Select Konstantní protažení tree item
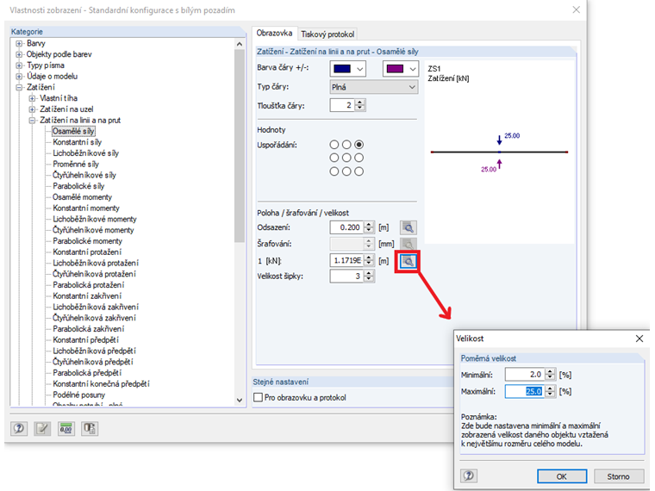This screenshot has width=655, height=491. coord(87,252)
